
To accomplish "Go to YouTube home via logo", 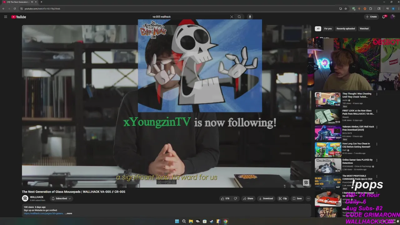I will pyautogui.click(x=19, y=17).
